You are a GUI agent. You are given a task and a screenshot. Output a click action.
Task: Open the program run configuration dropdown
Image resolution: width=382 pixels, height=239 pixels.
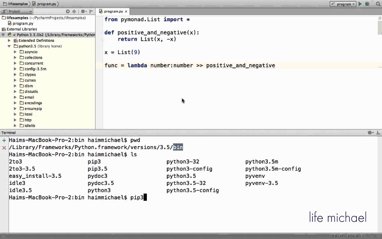tap(343, 4)
